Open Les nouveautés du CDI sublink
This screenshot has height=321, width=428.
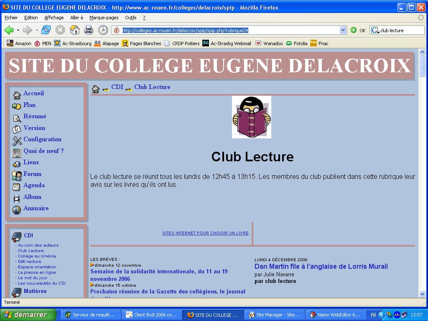pos(42,283)
